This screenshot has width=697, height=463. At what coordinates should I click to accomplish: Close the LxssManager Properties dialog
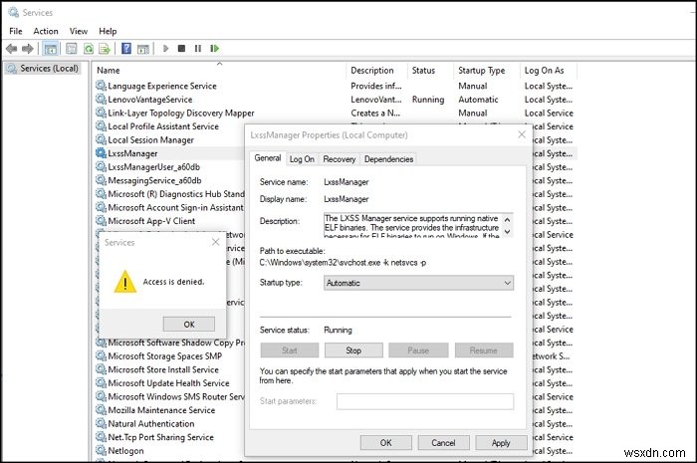[522, 134]
